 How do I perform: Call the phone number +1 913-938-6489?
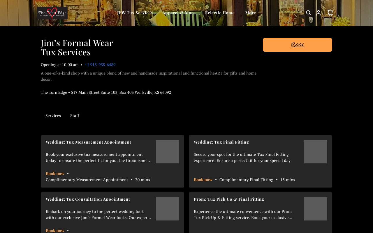[x=100, y=65]
